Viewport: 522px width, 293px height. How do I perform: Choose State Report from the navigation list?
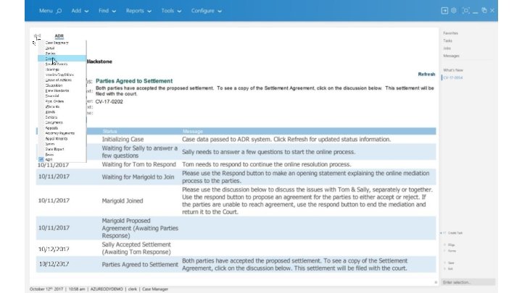(x=54, y=149)
